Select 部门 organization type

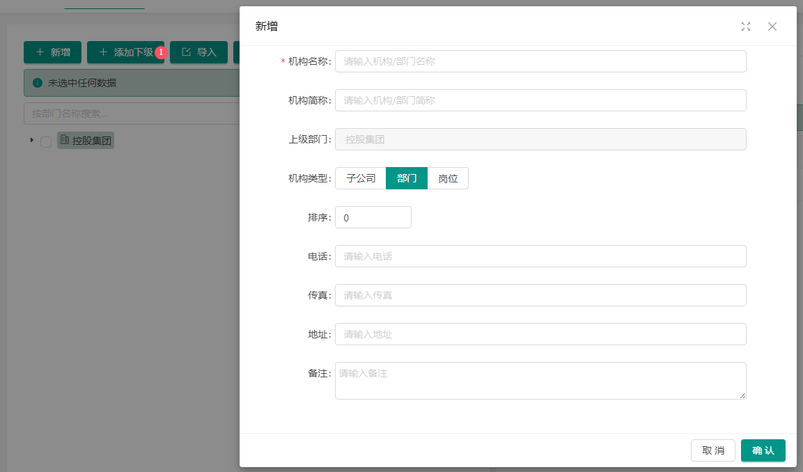click(407, 178)
